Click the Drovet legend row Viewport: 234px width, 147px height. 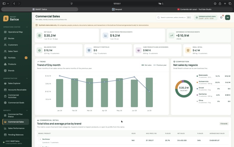point(213,89)
